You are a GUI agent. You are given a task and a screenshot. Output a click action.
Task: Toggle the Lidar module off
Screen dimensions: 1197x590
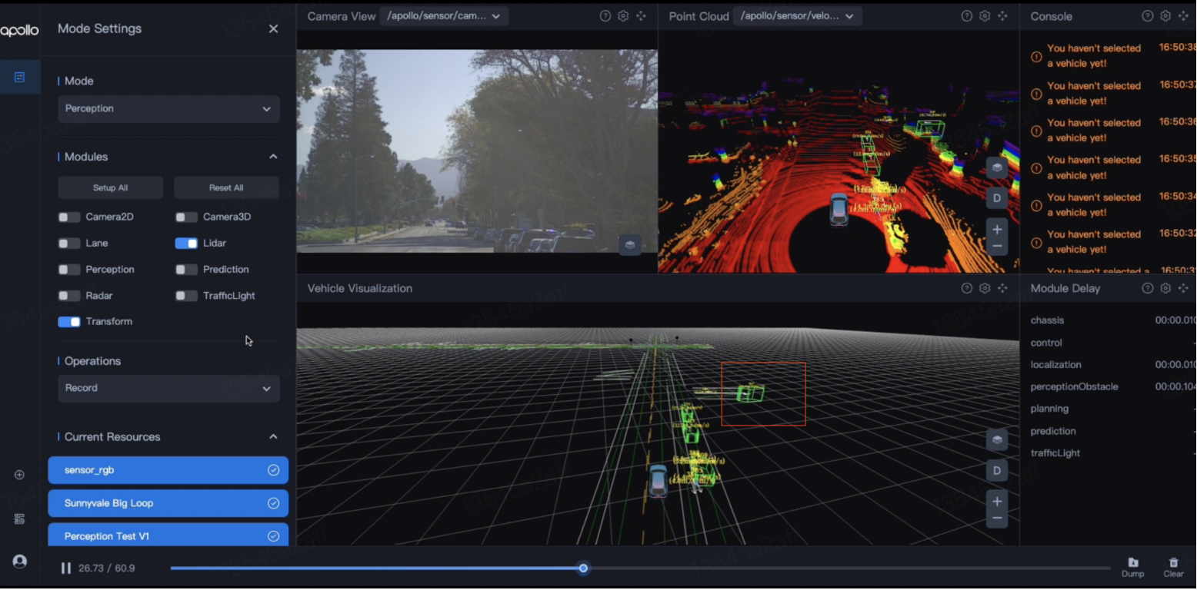pyautogui.click(x=186, y=244)
